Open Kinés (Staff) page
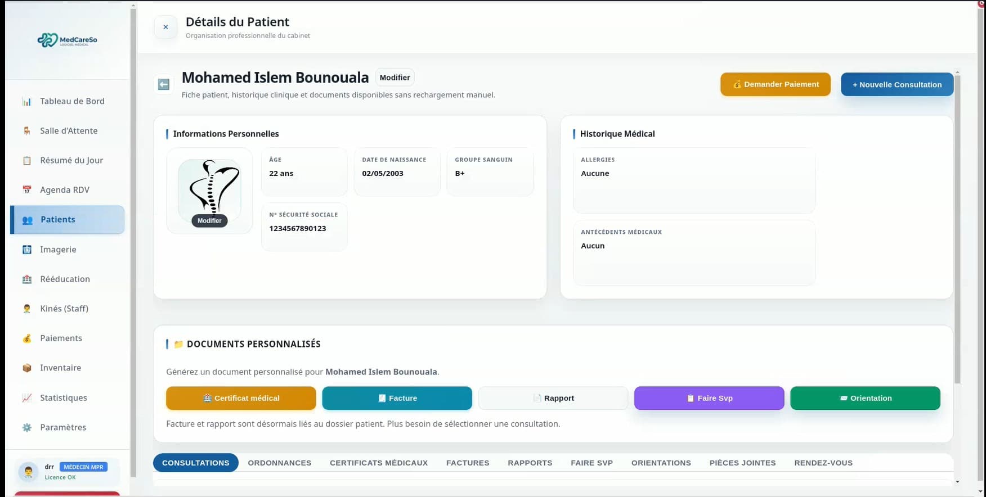This screenshot has width=986, height=497. (67, 309)
